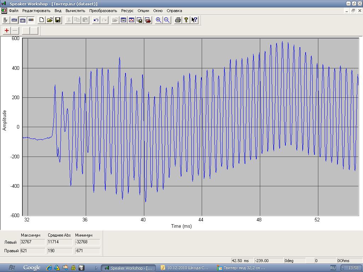
Task: Click the RU language indicator in tray
Action: (x=333, y=268)
